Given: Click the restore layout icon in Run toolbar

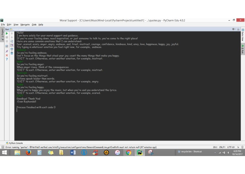Looking at the screenshot, I should tap(7, 46).
